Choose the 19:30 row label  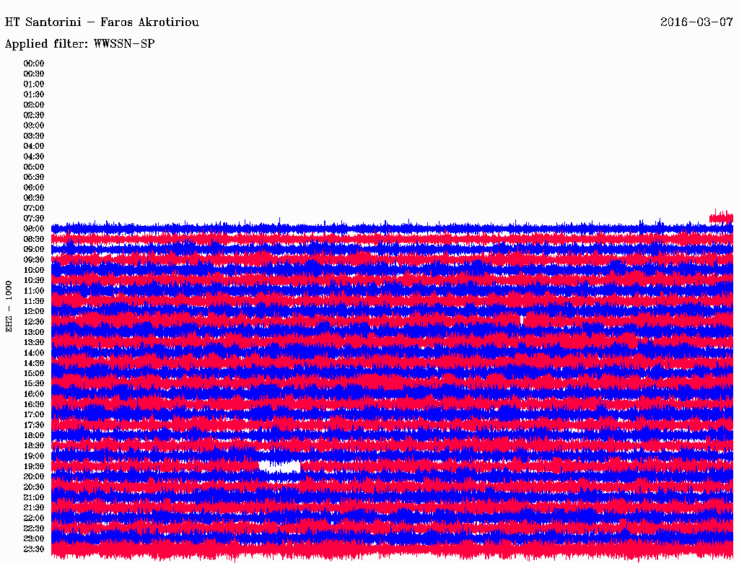(34, 466)
